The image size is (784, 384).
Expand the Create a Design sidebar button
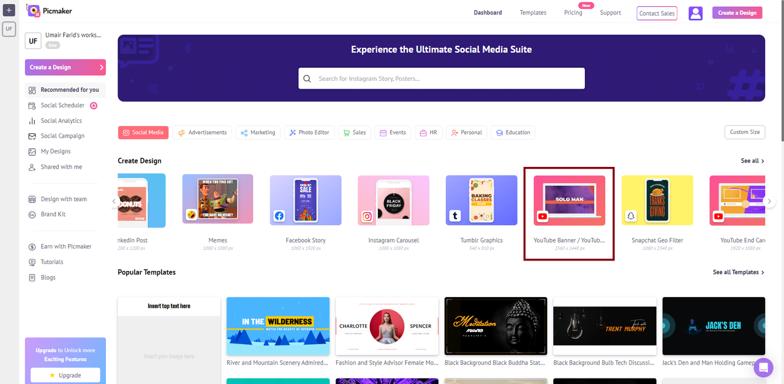[x=66, y=67]
